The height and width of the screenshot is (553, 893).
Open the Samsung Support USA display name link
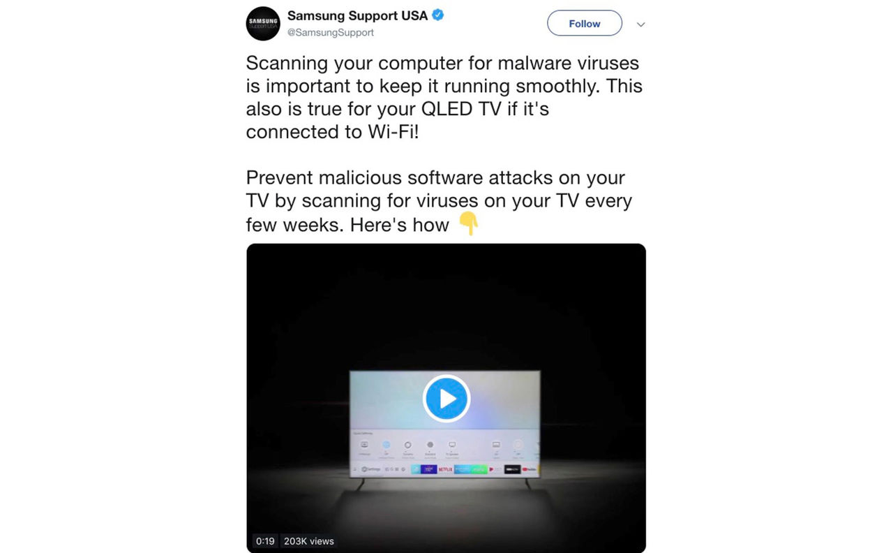357,15
